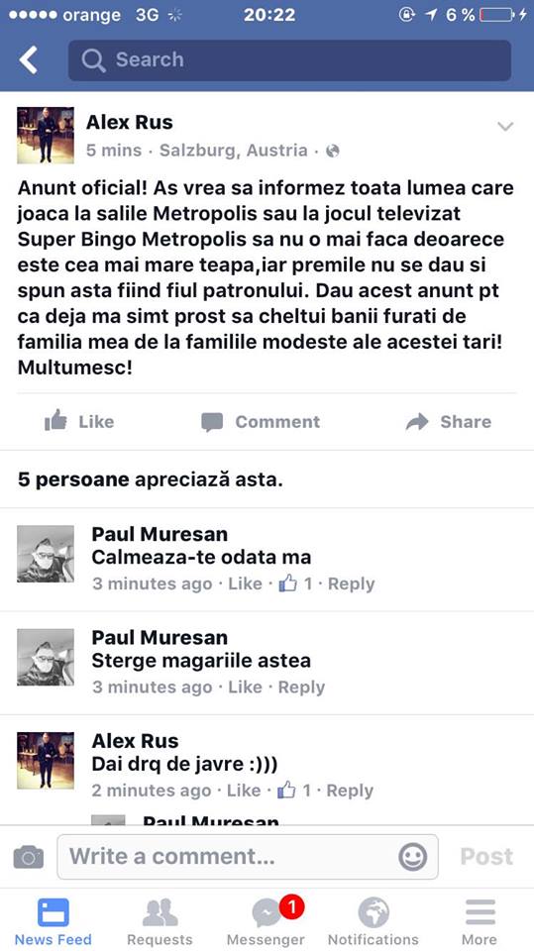534x951 pixels.
Task: Open the Requests tab
Action: pos(160,921)
